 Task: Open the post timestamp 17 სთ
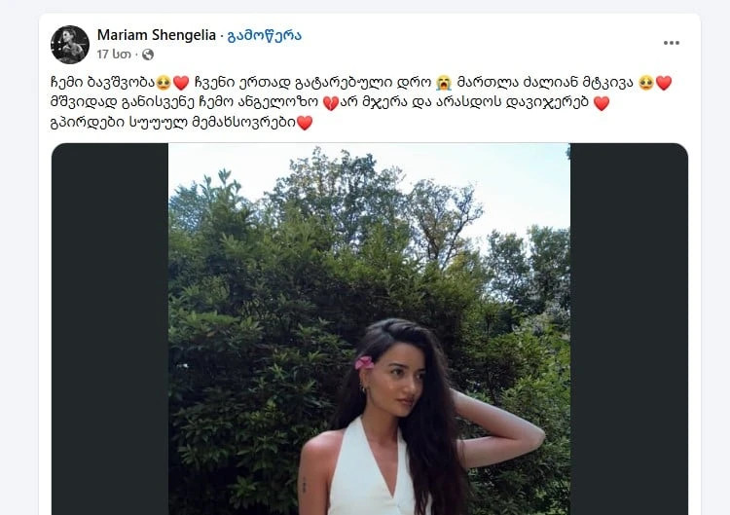114,55
